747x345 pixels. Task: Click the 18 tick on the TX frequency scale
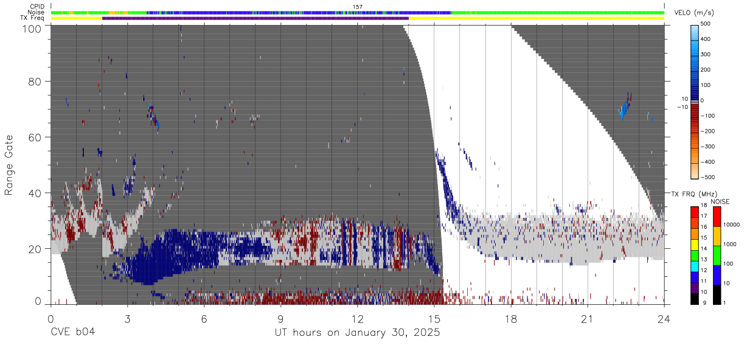(704, 205)
